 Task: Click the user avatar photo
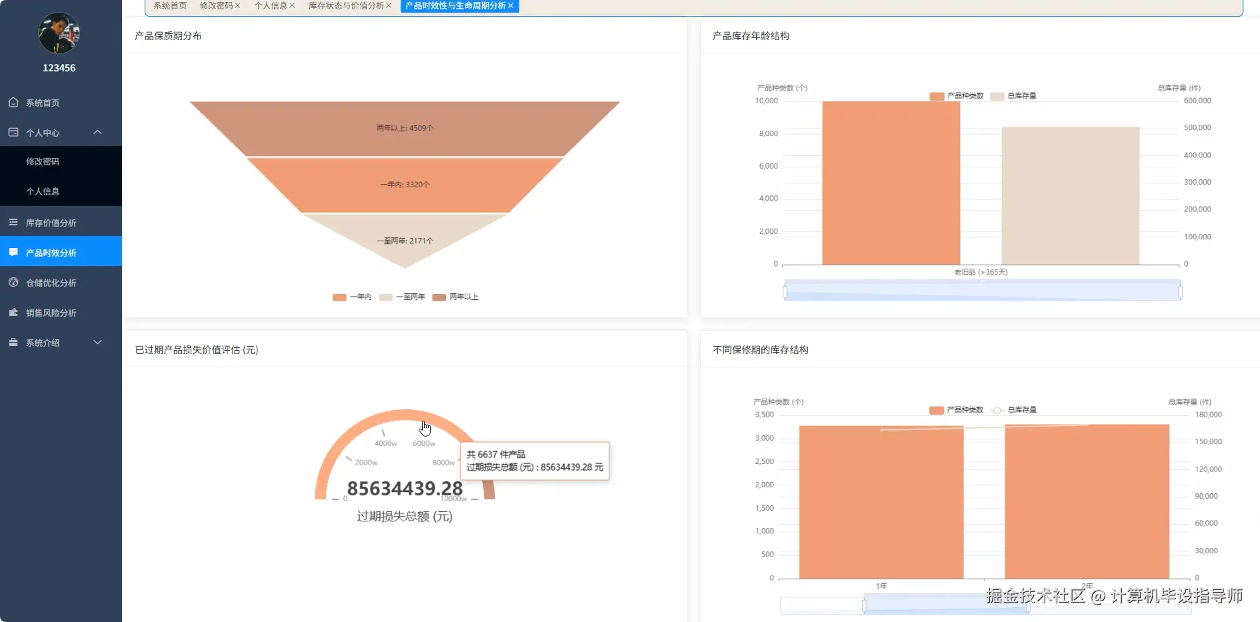[59, 33]
